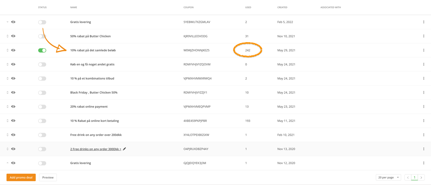
Task: Open three-dot menu for 10 % Rabat på online kort betaling
Action: [x=423, y=121]
